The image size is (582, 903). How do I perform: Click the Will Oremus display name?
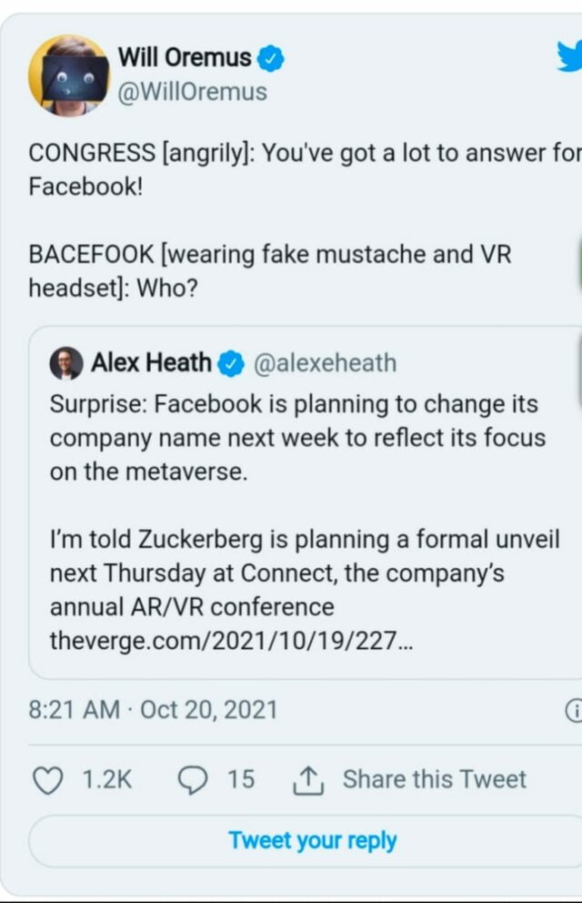(185, 58)
